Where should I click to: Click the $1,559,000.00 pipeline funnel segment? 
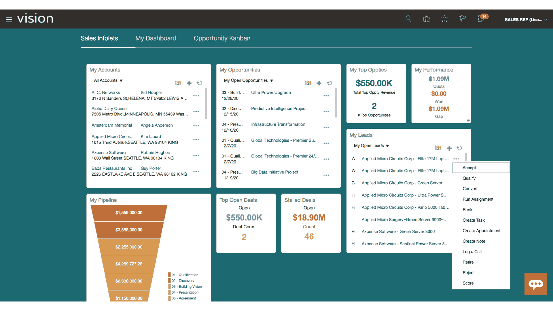pyautogui.click(x=129, y=213)
